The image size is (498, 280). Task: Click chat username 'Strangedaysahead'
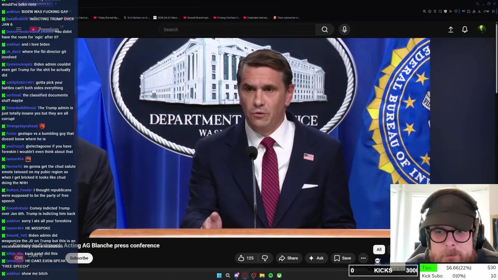point(22,126)
